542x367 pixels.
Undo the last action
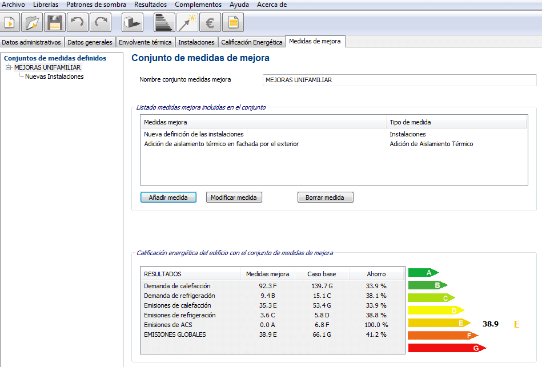[x=77, y=22]
